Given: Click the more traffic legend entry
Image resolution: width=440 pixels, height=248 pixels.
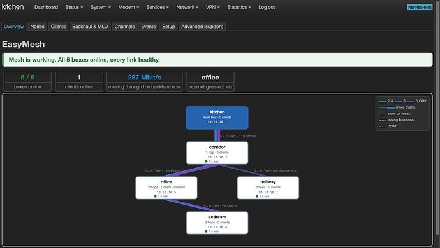Looking at the screenshot, I should click(397, 107).
